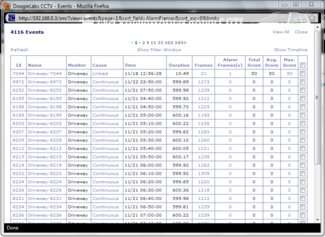Check the box for event 7044
The image size is (325, 237).
(x=302, y=73)
